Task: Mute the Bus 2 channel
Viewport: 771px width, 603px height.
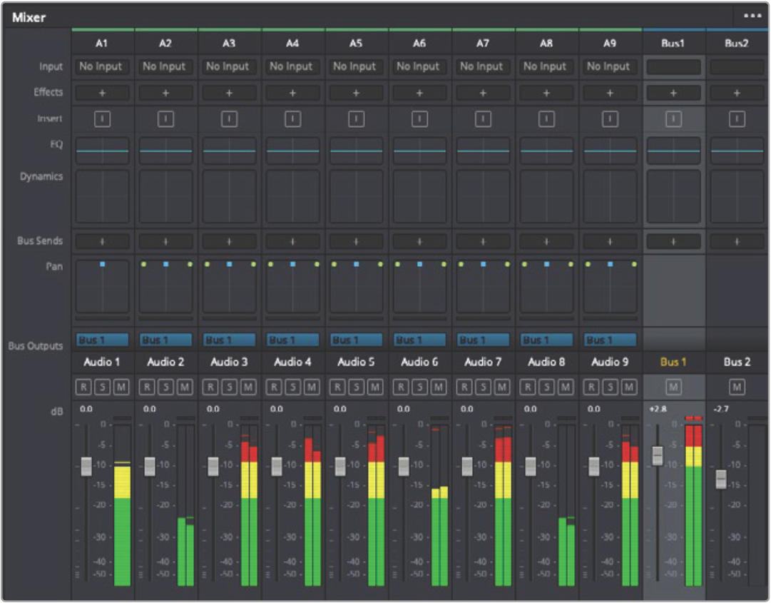Action: click(737, 387)
